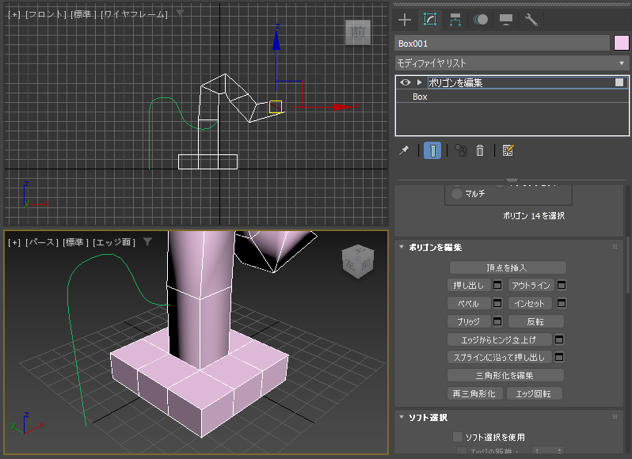Click the Box001 object name field

(x=502, y=44)
